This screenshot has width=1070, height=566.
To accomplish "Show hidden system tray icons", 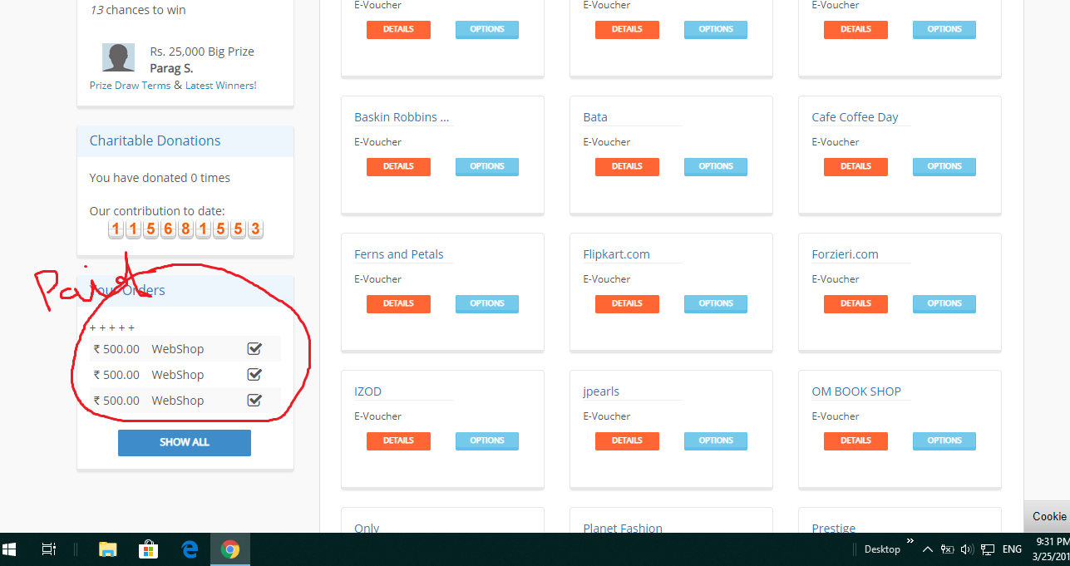I will [x=928, y=549].
